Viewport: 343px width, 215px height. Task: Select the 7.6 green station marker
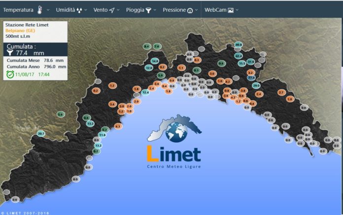tap(157, 46)
